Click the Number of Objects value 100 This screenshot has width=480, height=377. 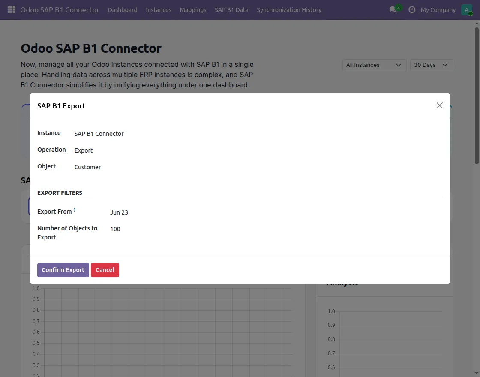(x=115, y=229)
